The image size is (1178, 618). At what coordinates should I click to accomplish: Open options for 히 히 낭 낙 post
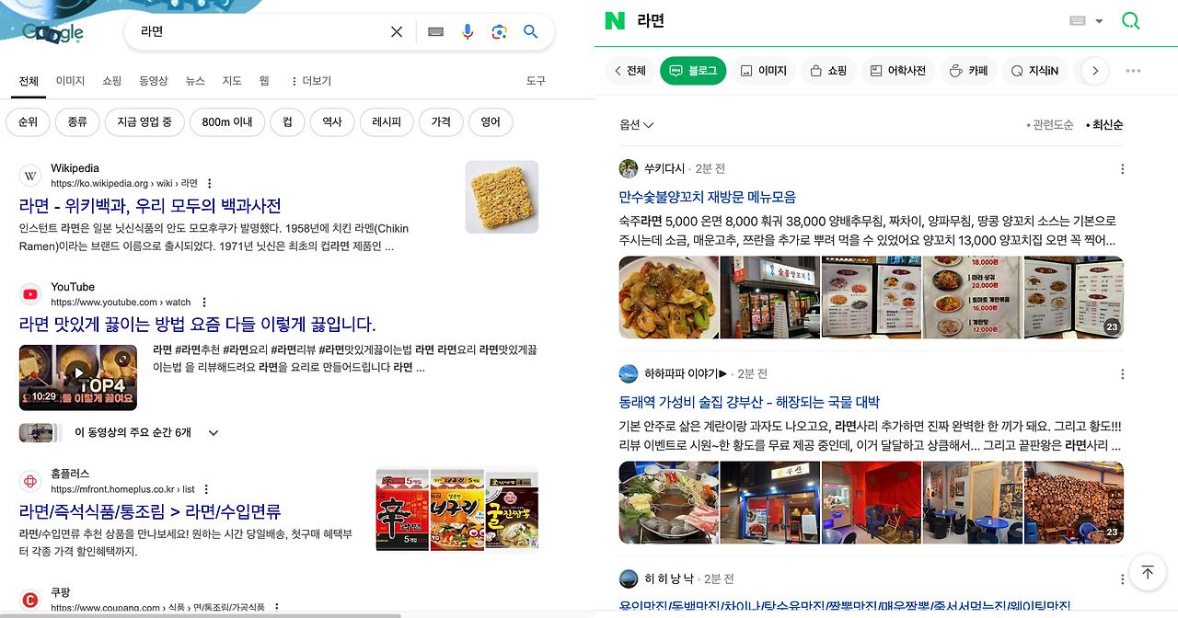coord(1122,579)
